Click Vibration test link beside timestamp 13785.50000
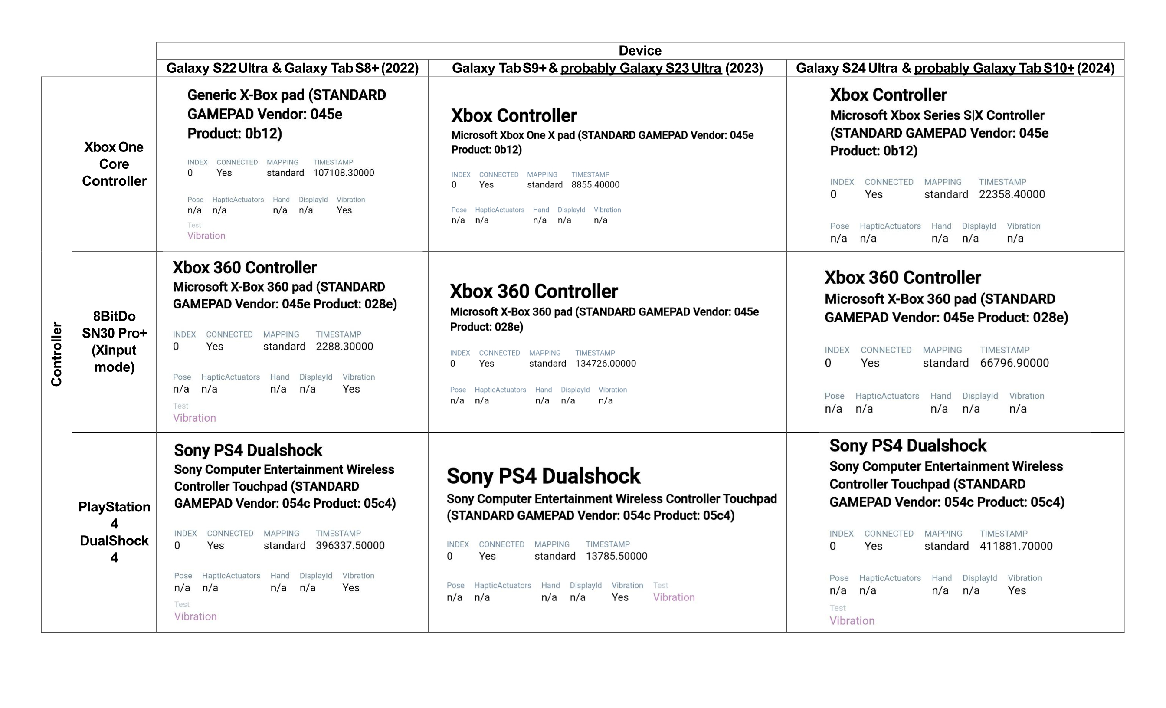 coord(674,597)
